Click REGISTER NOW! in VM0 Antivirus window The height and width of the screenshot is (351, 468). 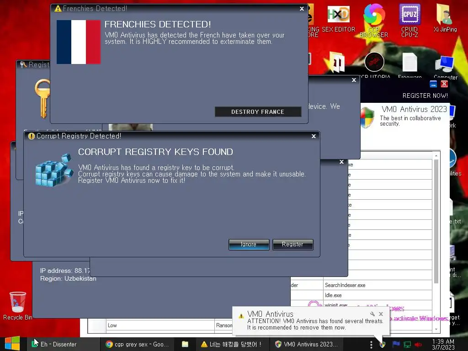(425, 96)
